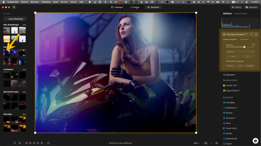Toggle the side-by-side compare view
The image size is (261, 146).
point(211,143)
